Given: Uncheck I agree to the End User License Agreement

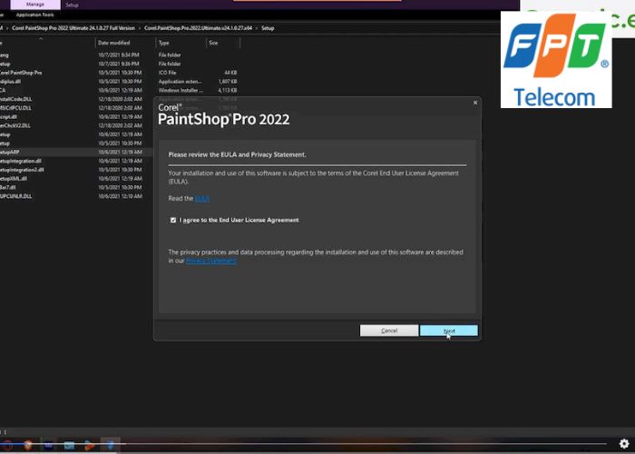Looking at the screenshot, I should [173, 220].
